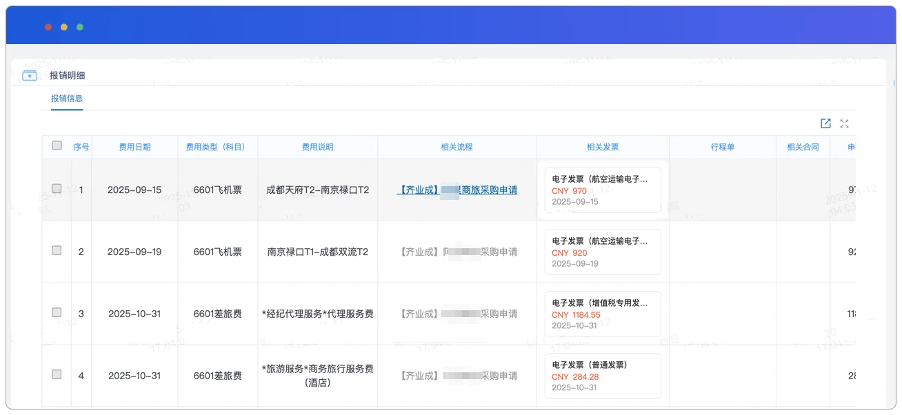Open the 采购申请 process in row 2

point(458,252)
